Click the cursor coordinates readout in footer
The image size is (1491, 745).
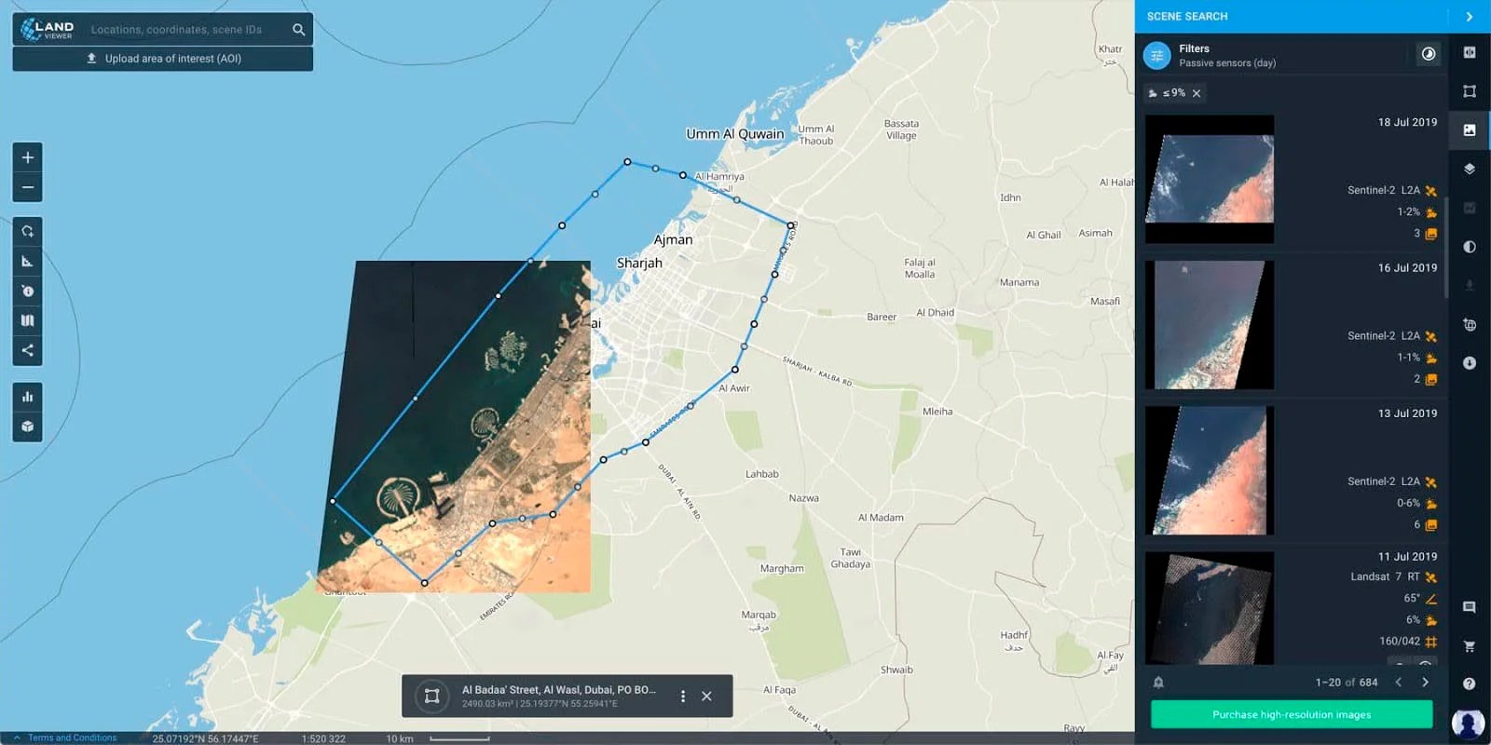click(x=206, y=738)
